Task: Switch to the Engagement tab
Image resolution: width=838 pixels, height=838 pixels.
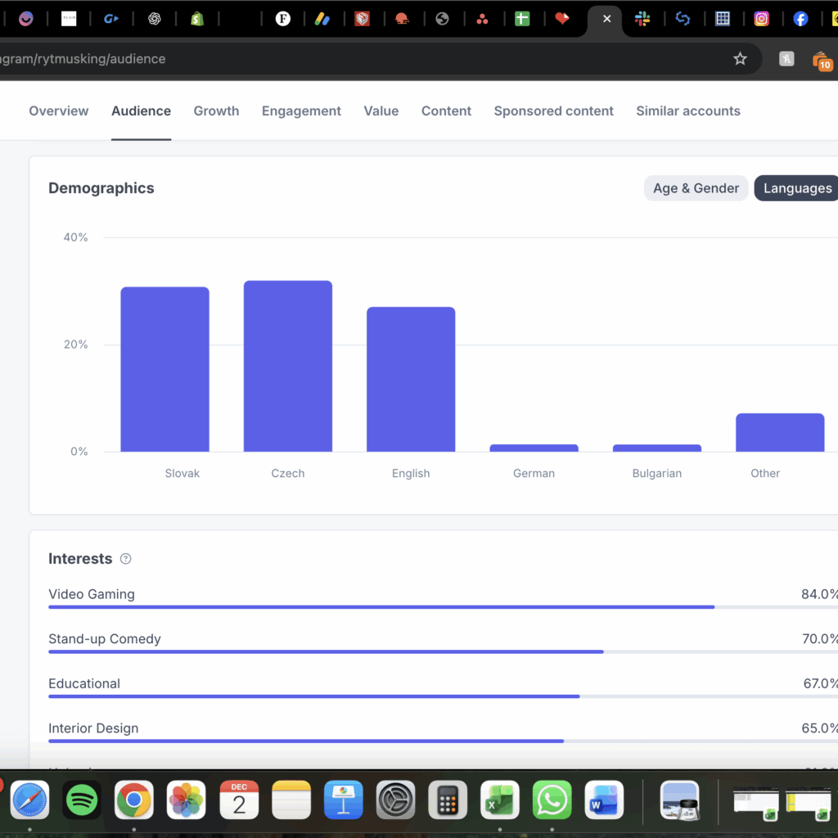Action: click(x=301, y=111)
